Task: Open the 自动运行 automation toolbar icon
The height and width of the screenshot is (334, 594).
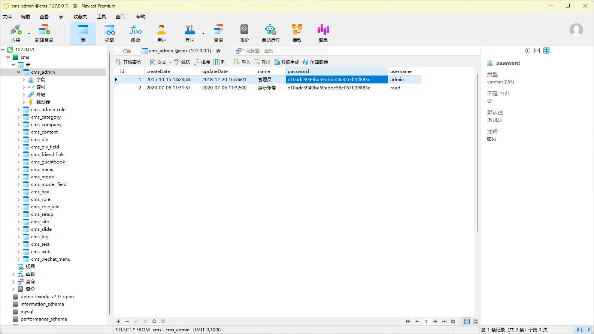Action: click(x=271, y=33)
